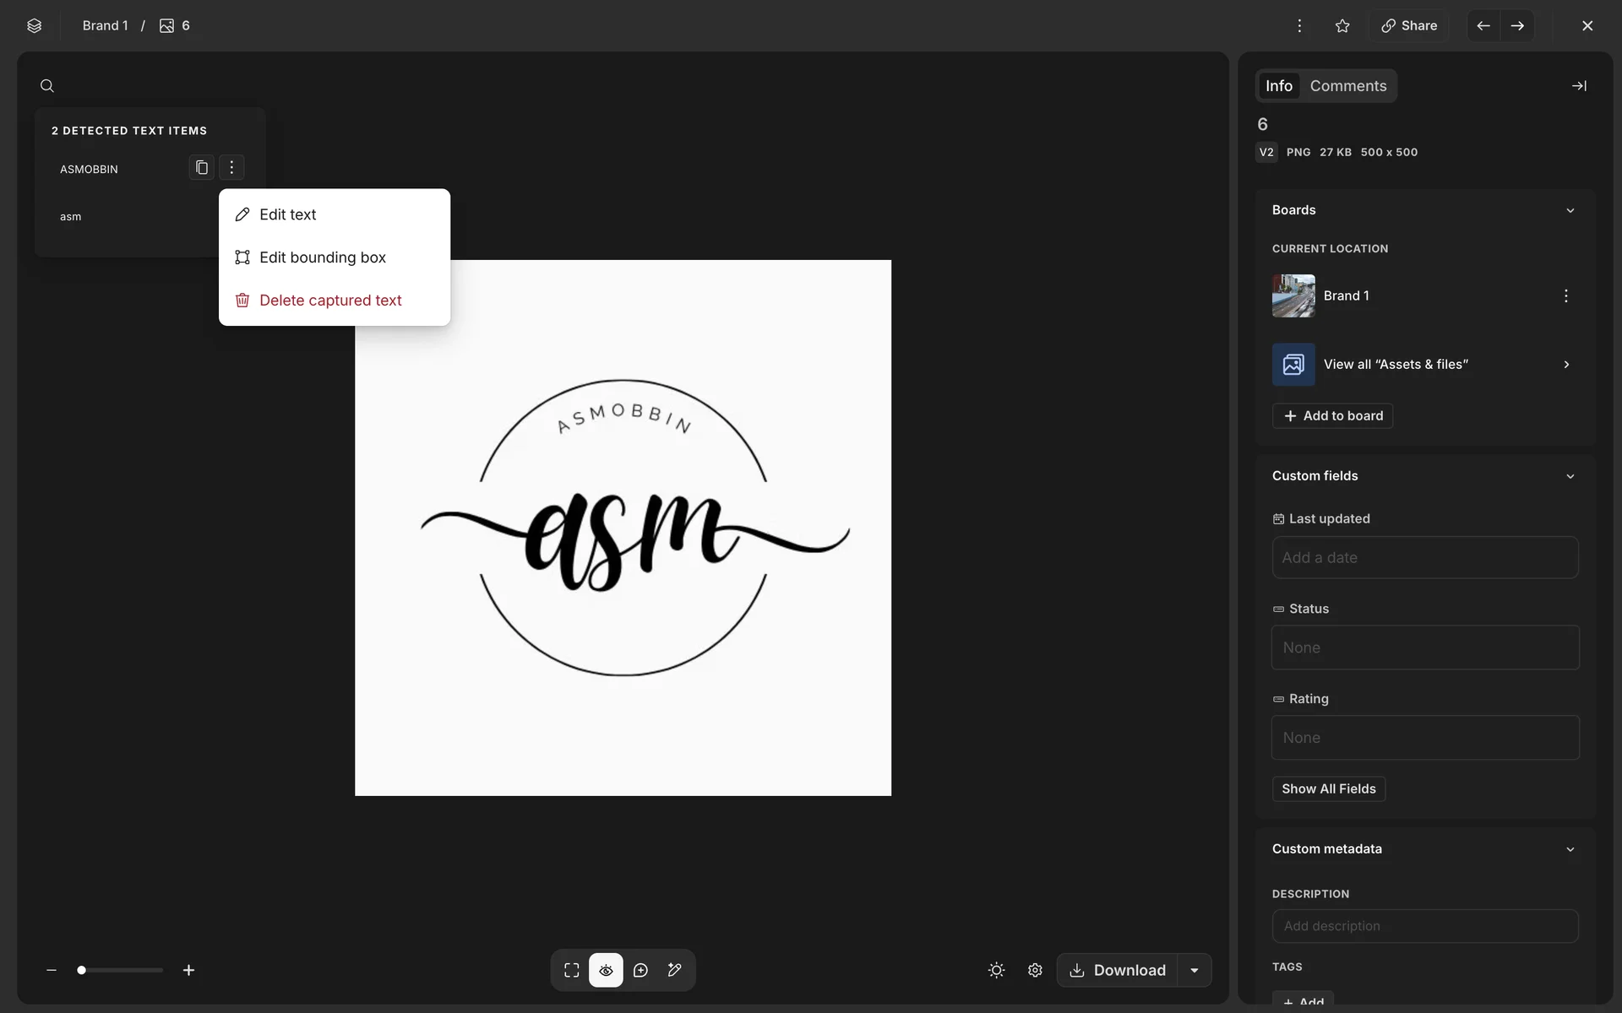Star this asset as favorite
Image resolution: width=1622 pixels, height=1013 pixels.
[x=1342, y=25]
